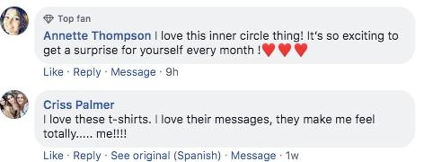
Task: Message Annette Thompson from her comment
Action: 133,73
